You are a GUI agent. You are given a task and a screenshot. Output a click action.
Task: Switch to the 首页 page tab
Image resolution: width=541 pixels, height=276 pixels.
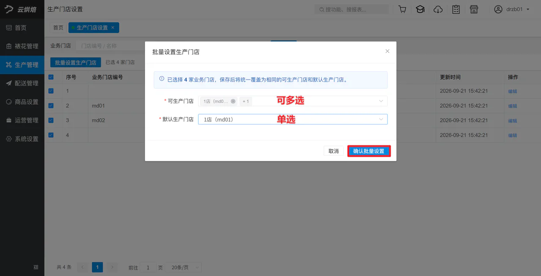tap(58, 28)
